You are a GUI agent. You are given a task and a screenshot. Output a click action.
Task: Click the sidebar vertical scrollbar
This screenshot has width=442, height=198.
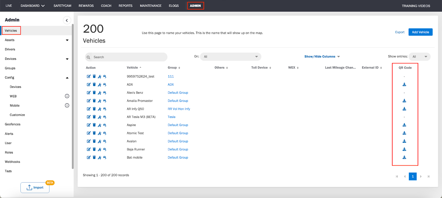[73, 97]
